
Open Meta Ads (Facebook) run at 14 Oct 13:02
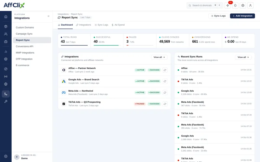pyautogui.click(x=214, y=104)
